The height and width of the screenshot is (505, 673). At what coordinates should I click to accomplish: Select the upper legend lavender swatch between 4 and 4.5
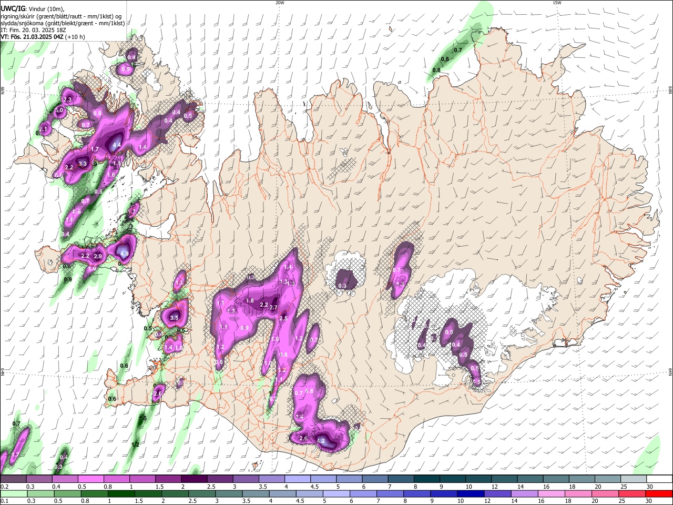tap(297, 479)
